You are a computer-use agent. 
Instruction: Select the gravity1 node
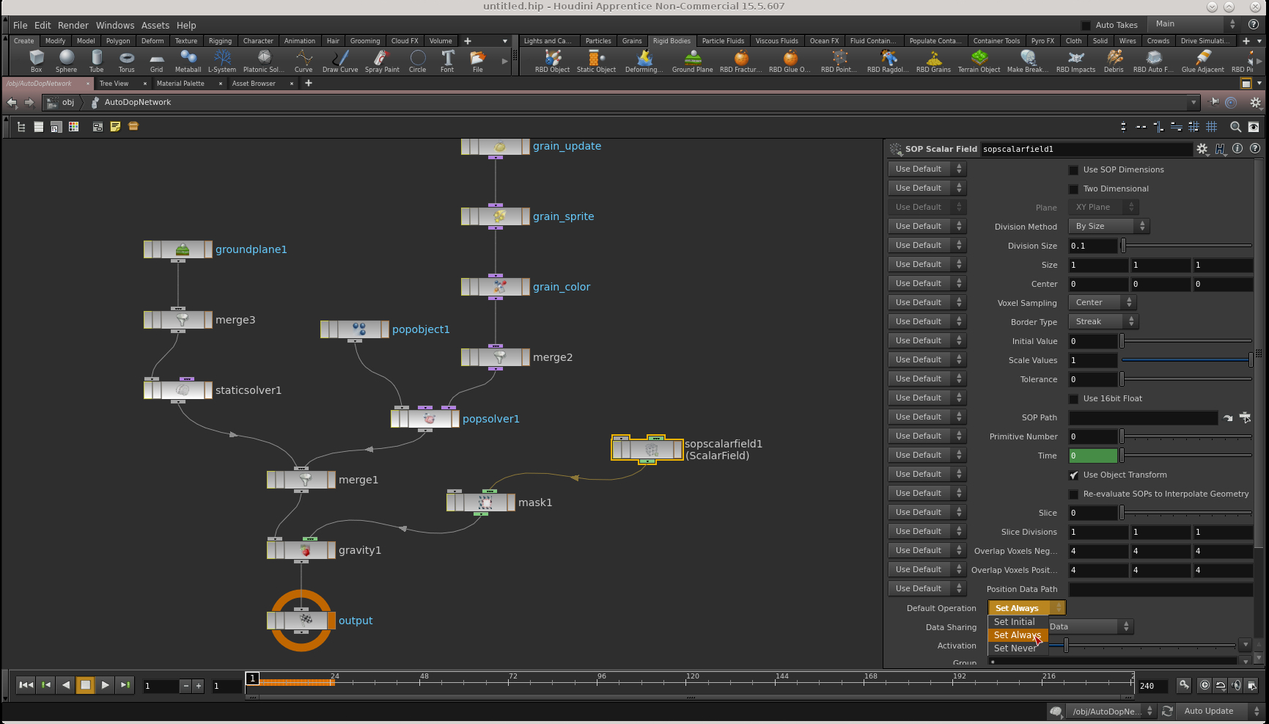(x=301, y=550)
